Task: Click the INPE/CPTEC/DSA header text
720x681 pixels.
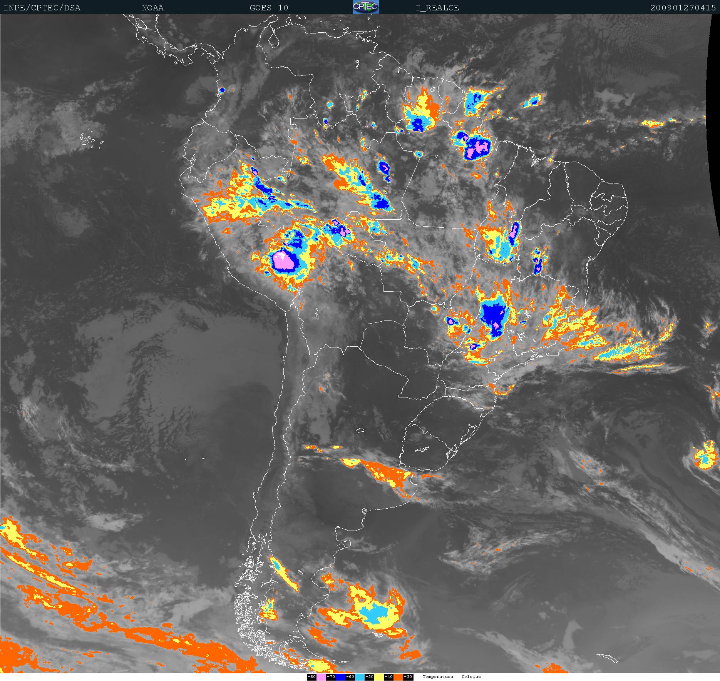Action: click(42, 8)
